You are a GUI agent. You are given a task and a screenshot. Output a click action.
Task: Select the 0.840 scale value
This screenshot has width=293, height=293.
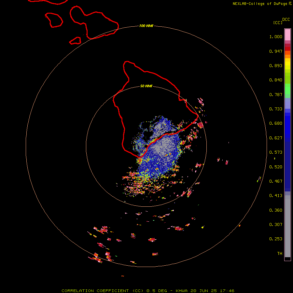[276, 80]
